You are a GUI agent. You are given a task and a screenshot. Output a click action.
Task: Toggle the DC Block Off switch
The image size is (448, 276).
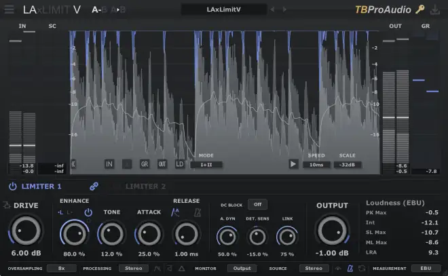[257, 204]
